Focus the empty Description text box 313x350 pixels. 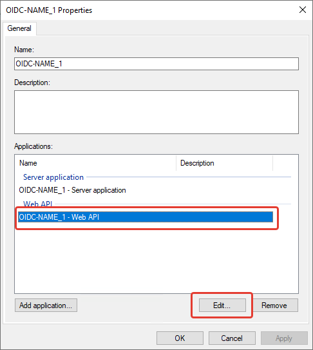point(156,112)
